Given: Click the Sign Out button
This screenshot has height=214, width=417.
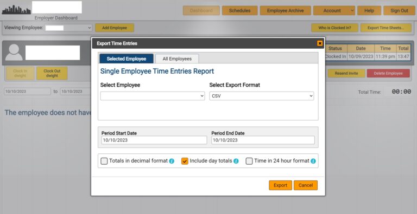Looking at the screenshot, I should 399,11.
